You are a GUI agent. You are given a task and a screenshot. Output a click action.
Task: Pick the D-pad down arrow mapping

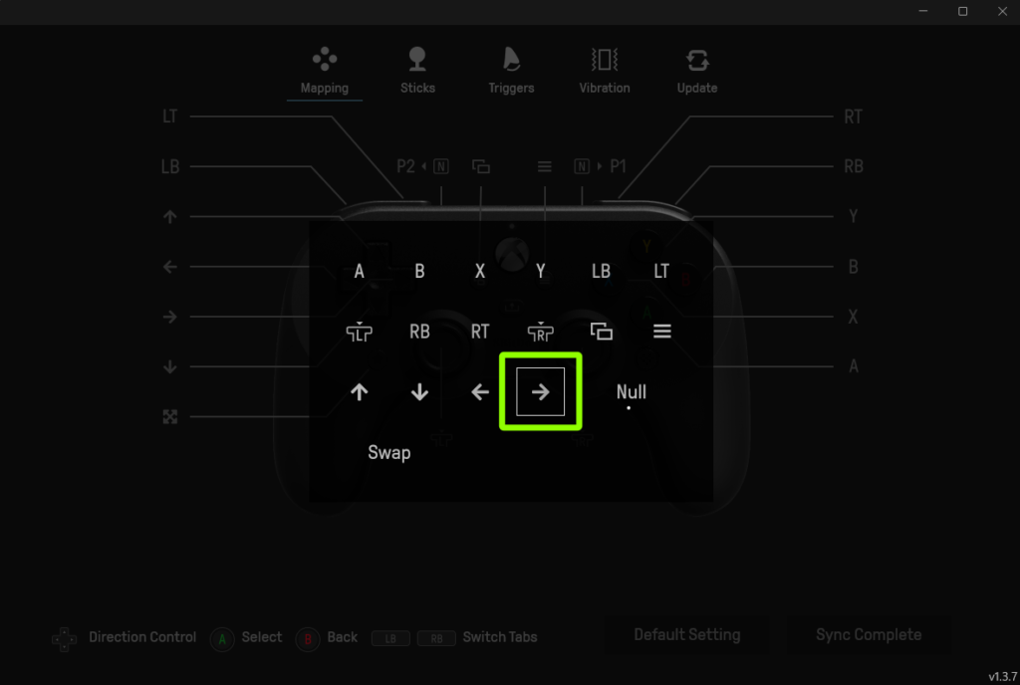coord(419,392)
